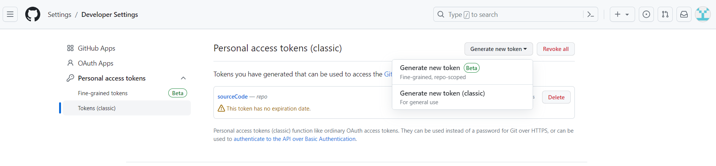Click the search magnifier icon

pyautogui.click(x=441, y=15)
